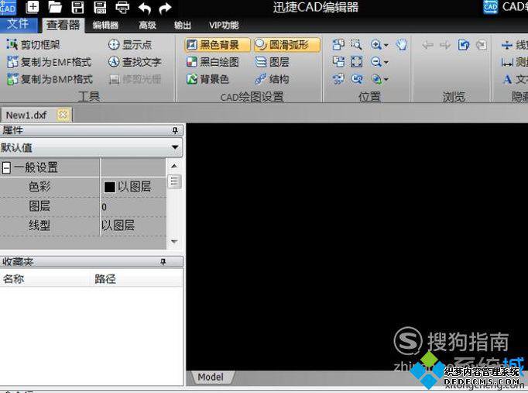Save the drawing with the floppy disk icon

[x=77, y=7]
